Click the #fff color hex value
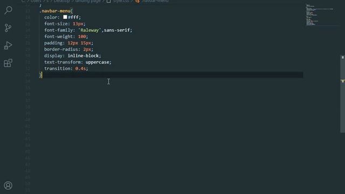Image resolution: width=345 pixels, height=194 pixels. pyautogui.click(x=73, y=17)
